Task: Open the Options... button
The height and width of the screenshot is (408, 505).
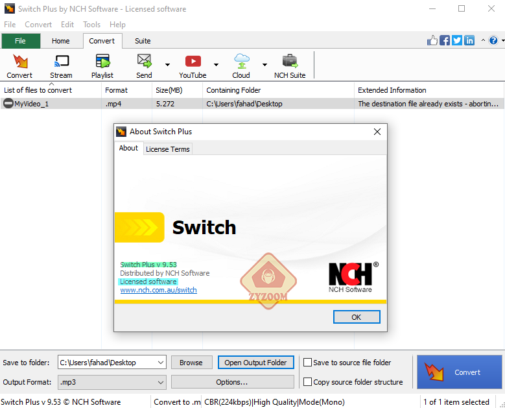Action: pyautogui.click(x=232, y=382)
